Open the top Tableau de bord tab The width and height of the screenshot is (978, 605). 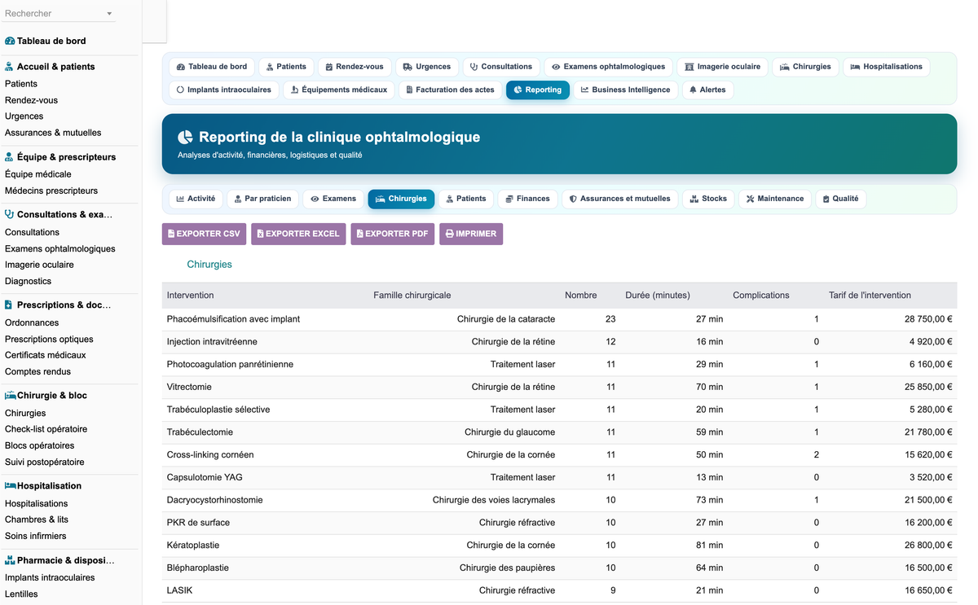212,67
